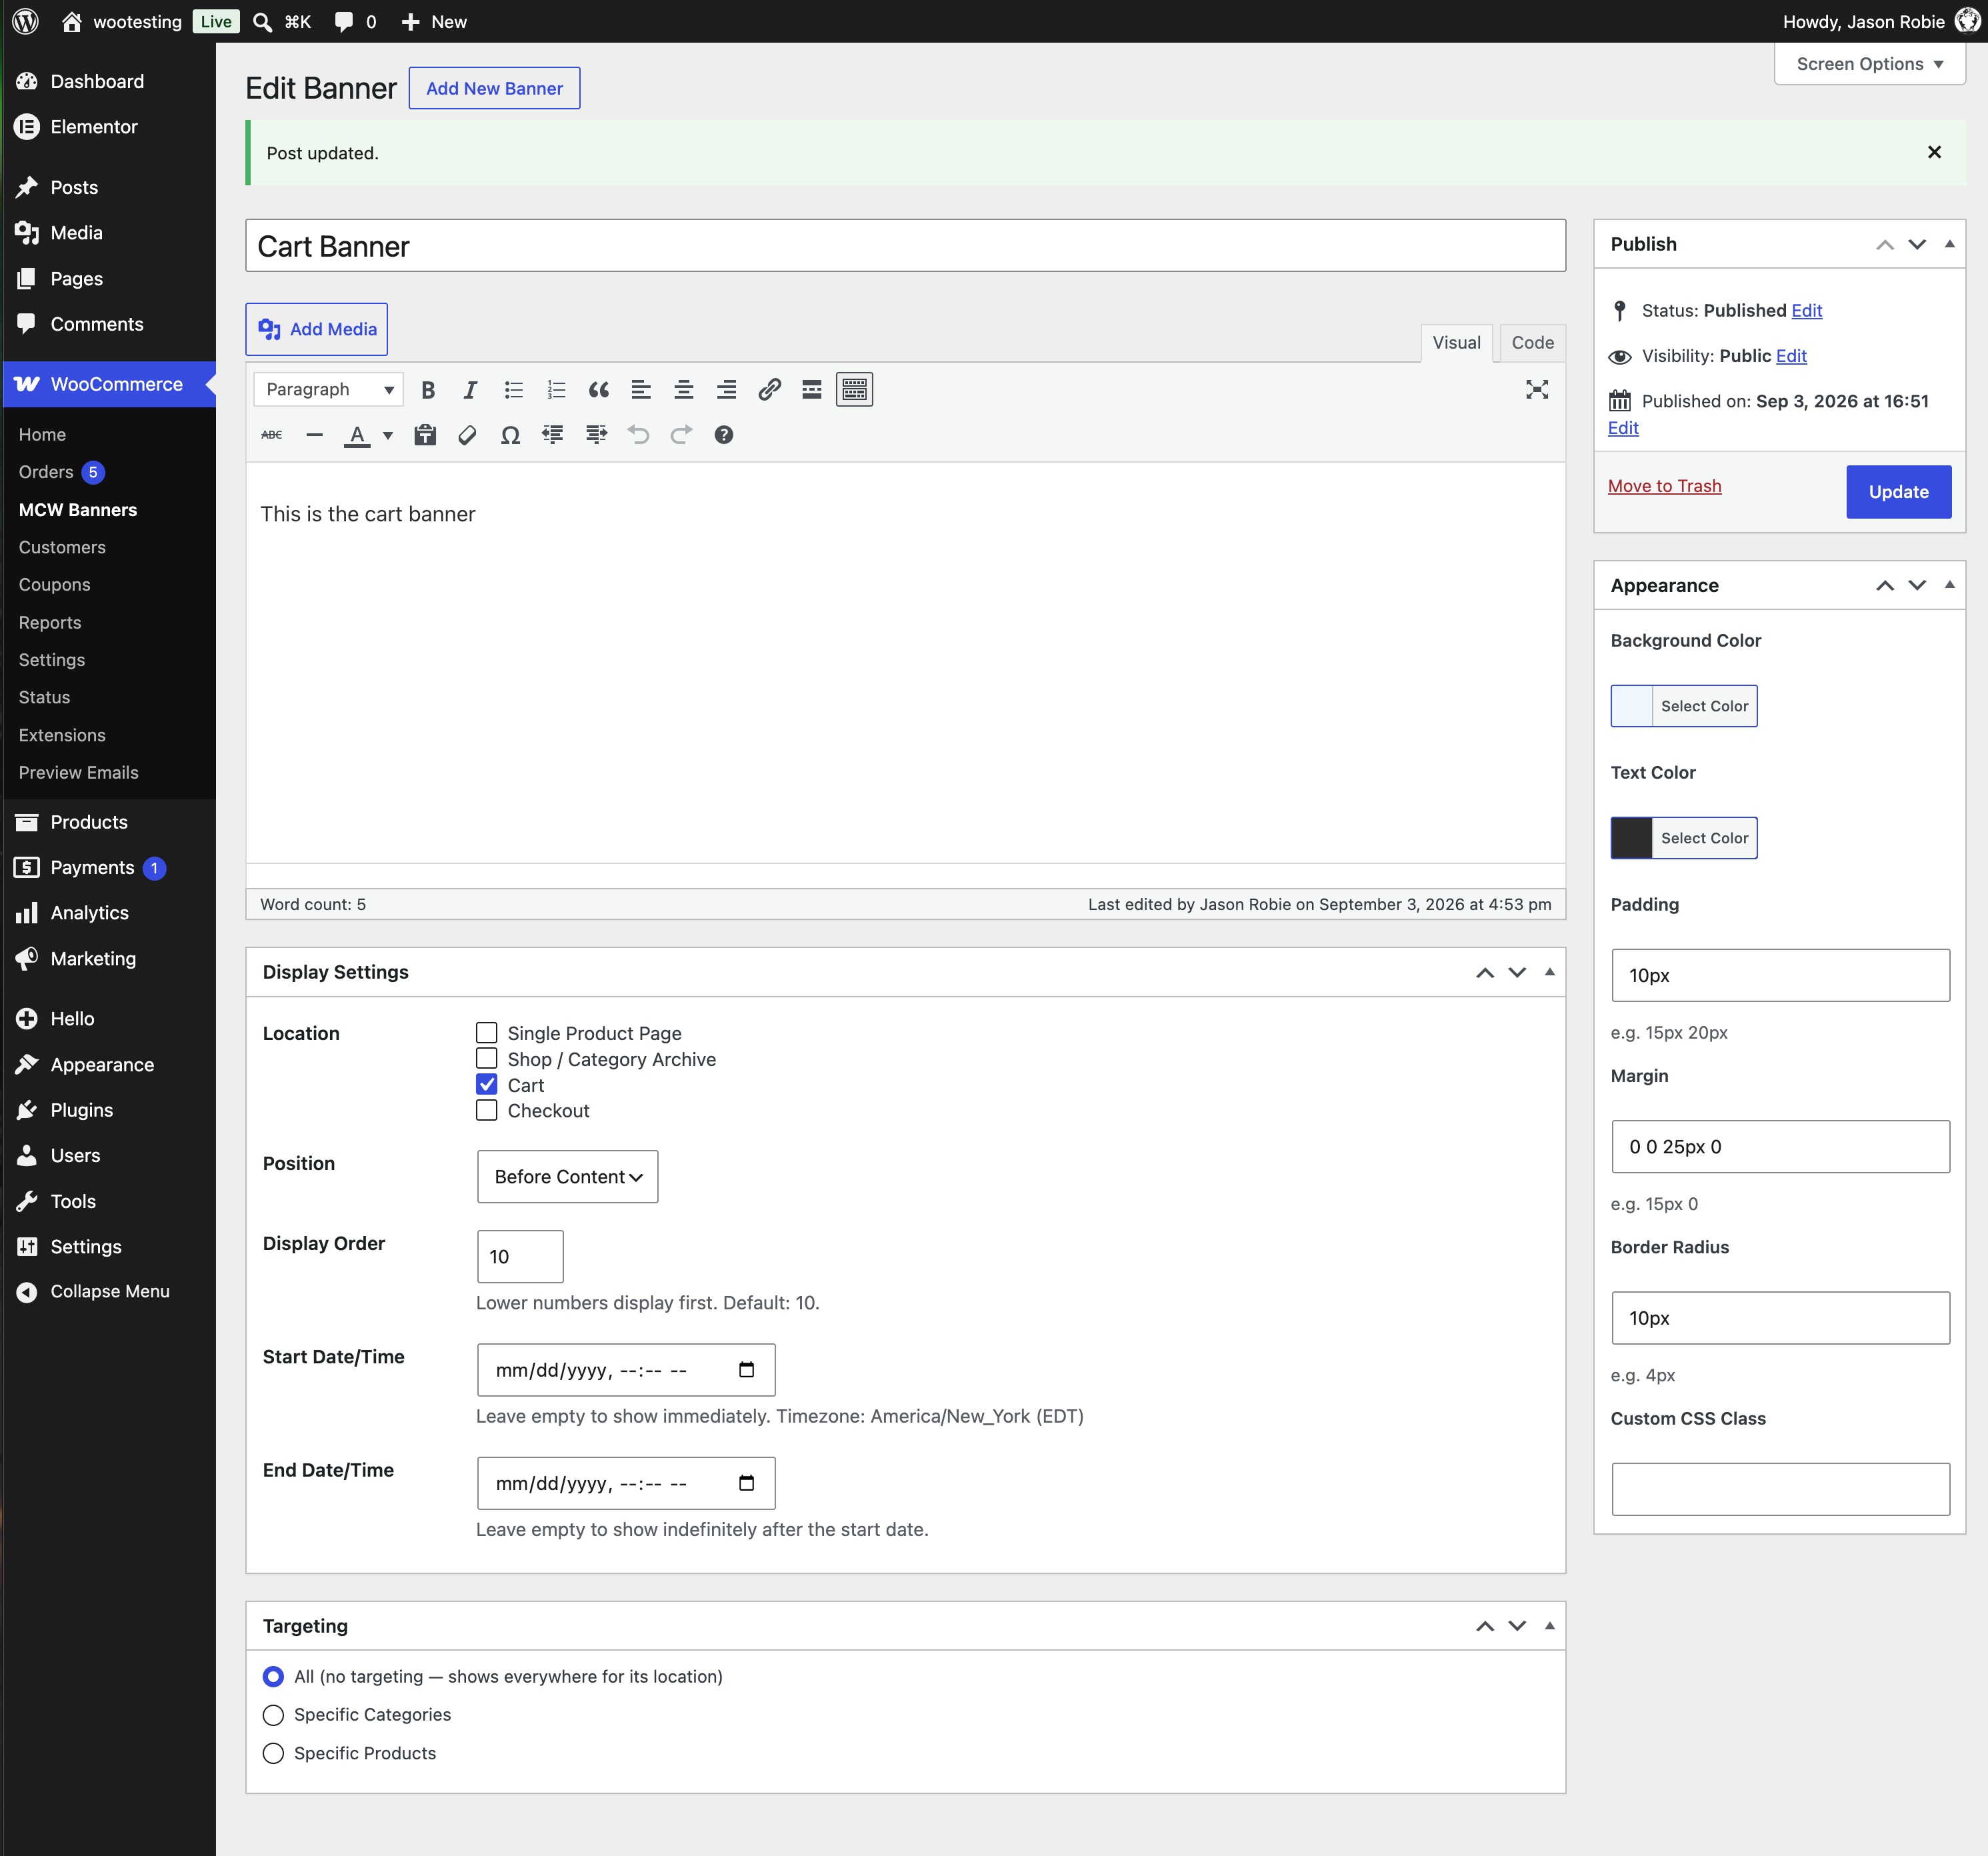Click the fullscreen distraction-free writing icon
This screenshot has width=1988, height=1856.
pos(1536,390)
